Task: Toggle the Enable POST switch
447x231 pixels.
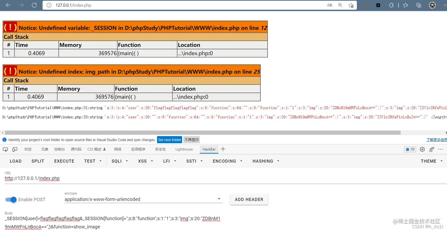Action: click(x=11, y=200)
